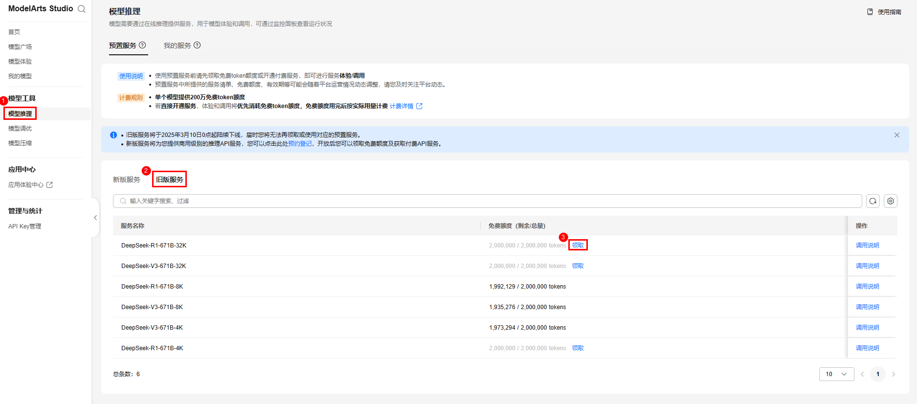Click 使用指南 link text

tap(890, 12)
